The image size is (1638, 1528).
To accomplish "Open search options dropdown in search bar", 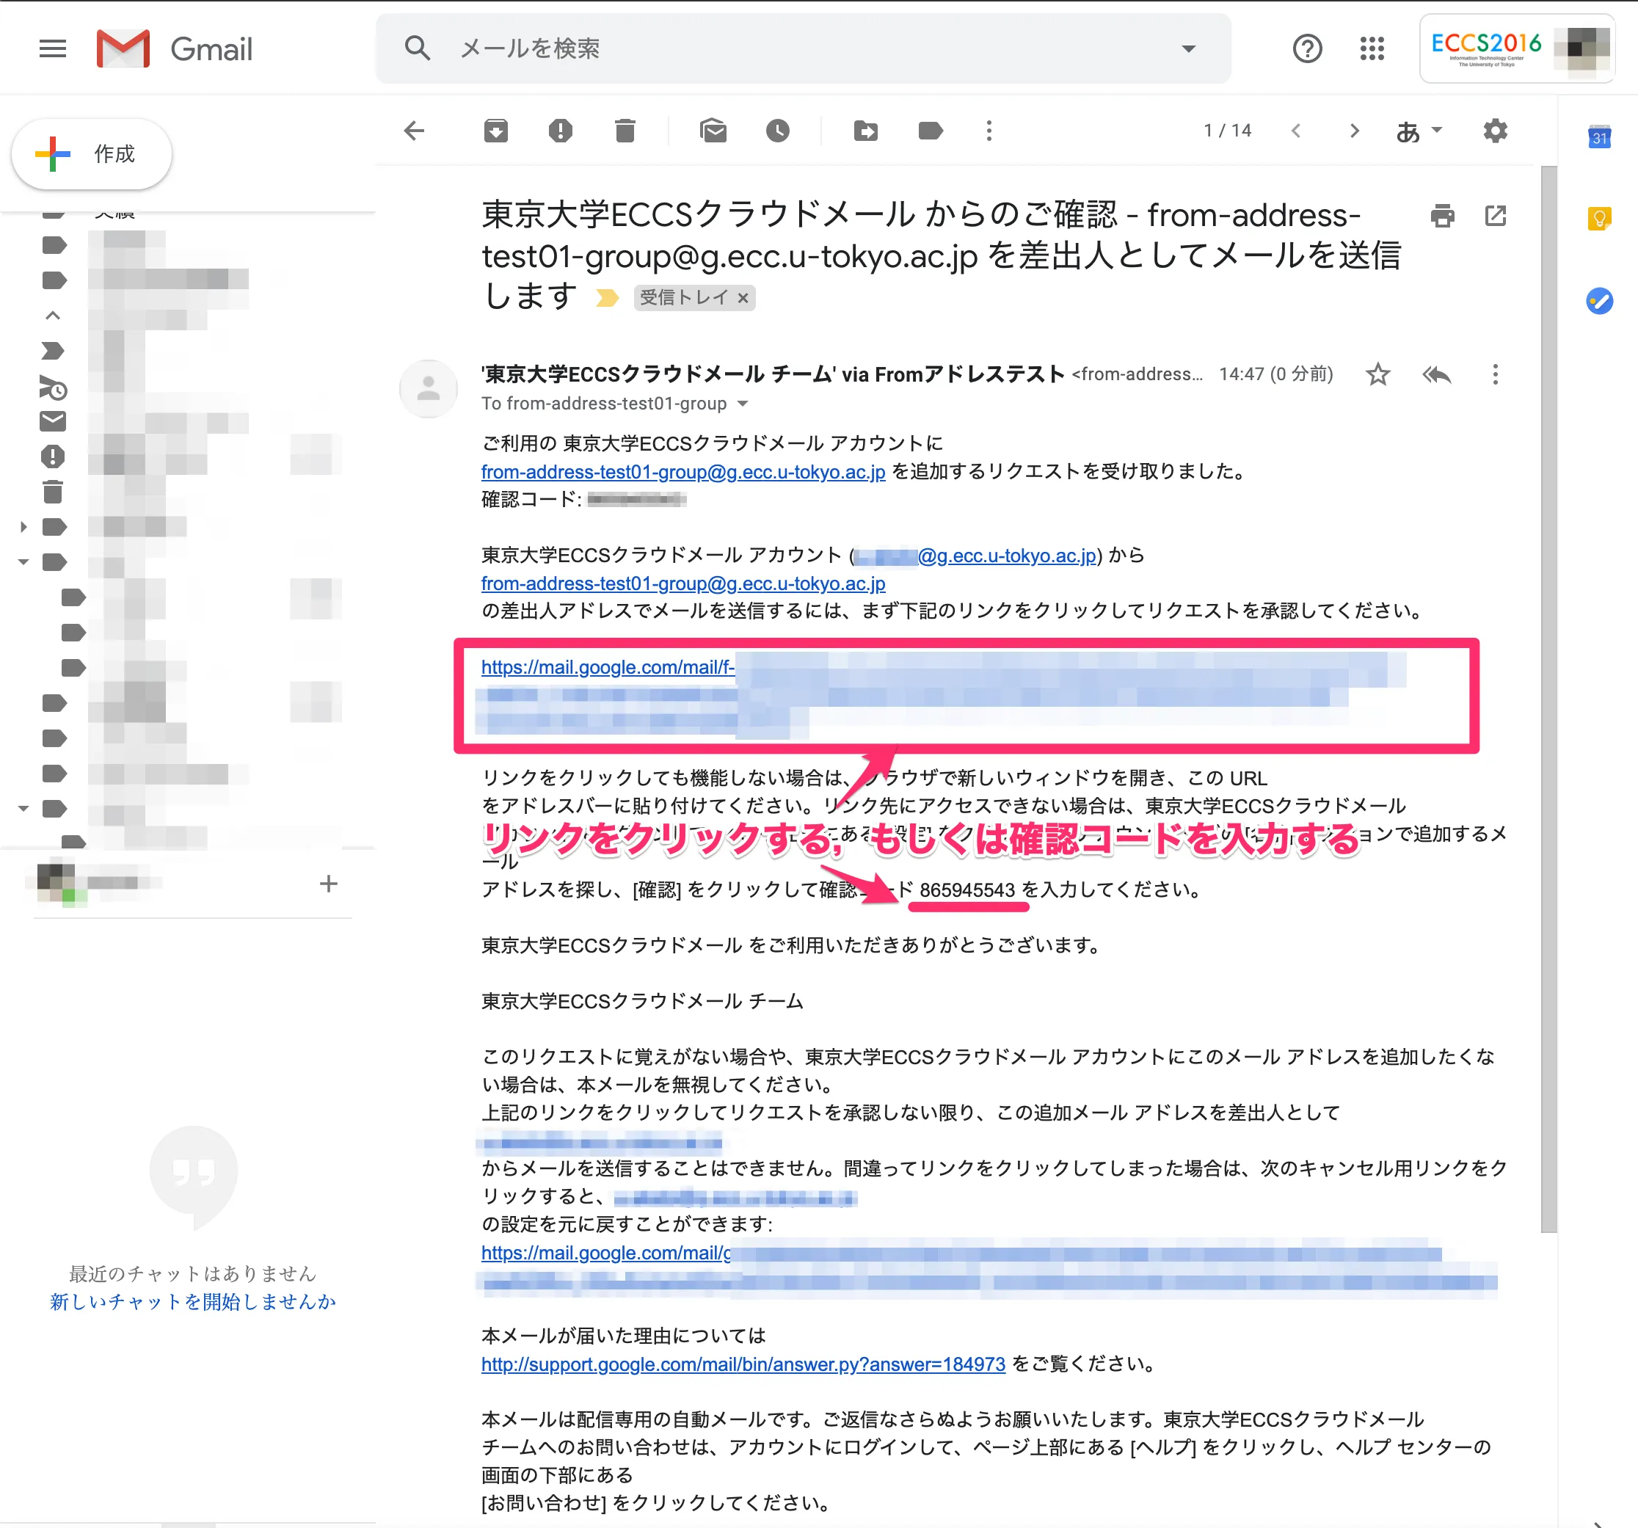I will point(1188,48).
